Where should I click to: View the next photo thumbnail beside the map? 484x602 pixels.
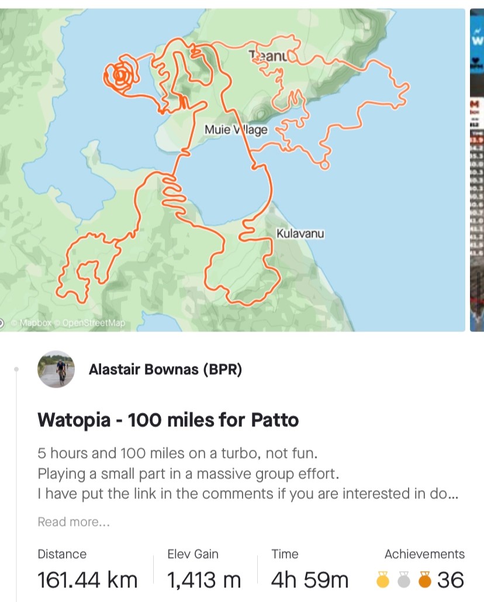477,170
